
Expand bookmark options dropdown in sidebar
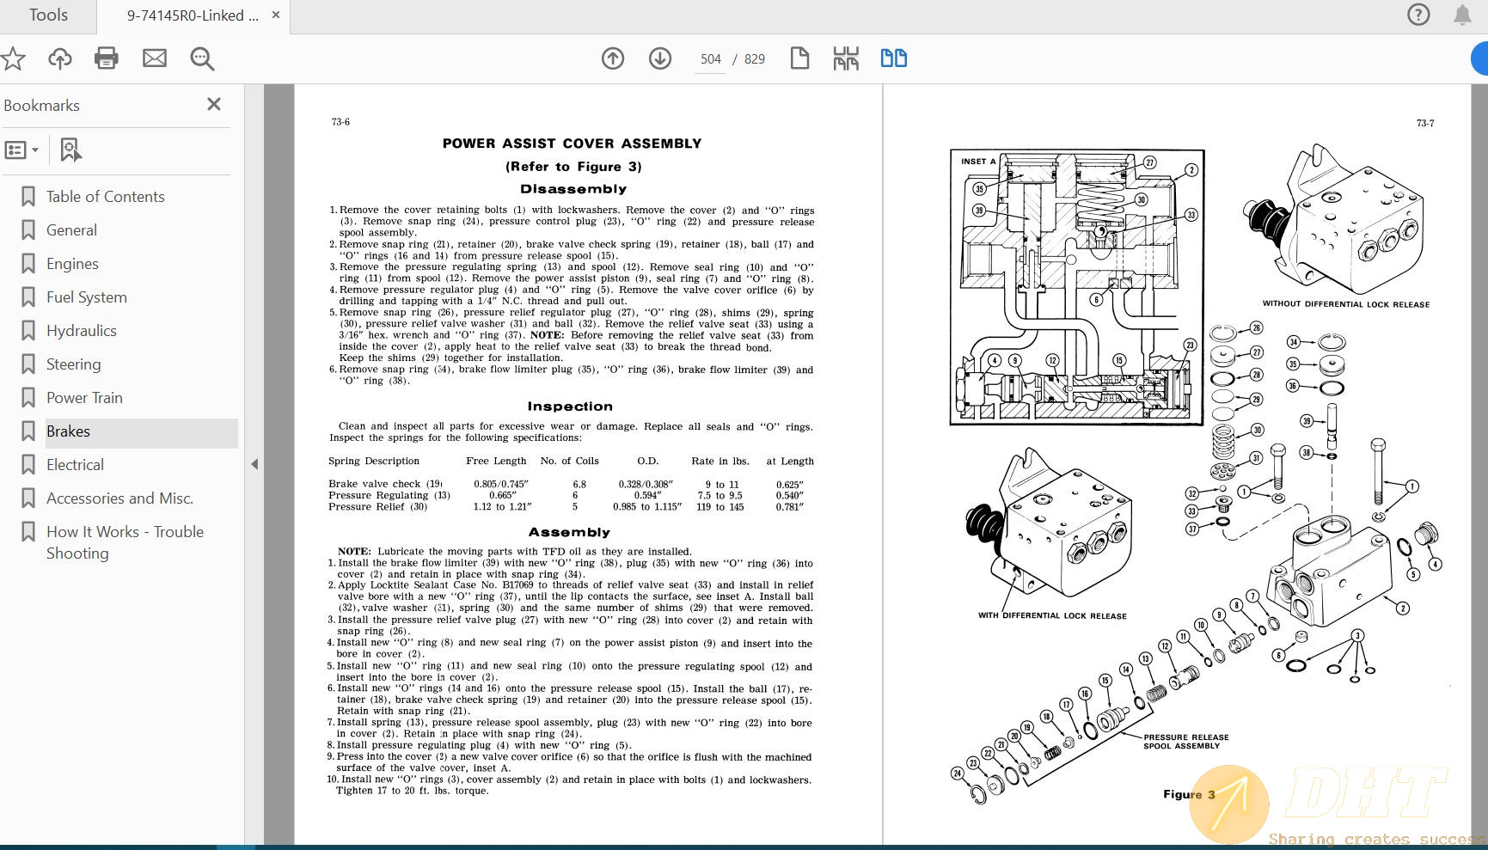click(x=21, y=149)
